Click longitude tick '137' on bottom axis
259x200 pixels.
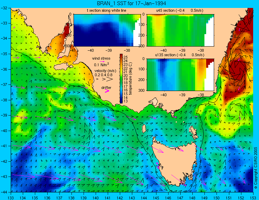tap(59, 198)
